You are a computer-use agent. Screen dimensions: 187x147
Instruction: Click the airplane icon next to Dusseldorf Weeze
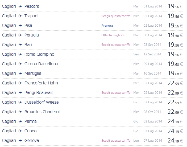click(20, 102)
